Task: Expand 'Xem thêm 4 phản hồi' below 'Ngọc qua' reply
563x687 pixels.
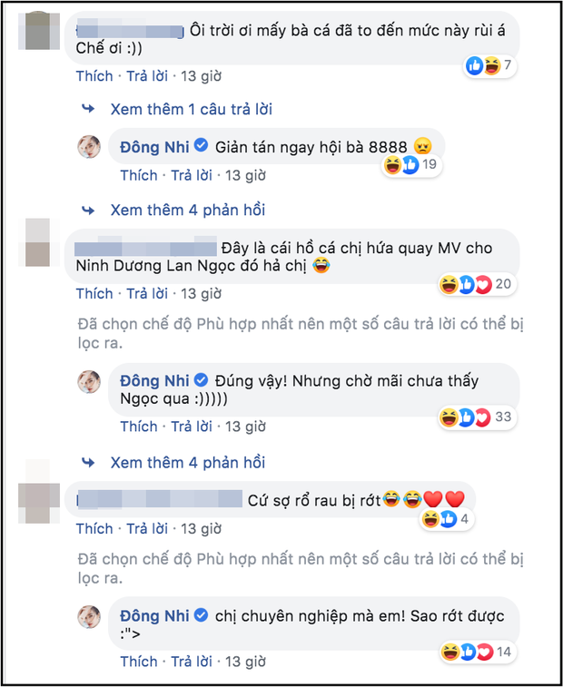Action: [x=188, y=463]
